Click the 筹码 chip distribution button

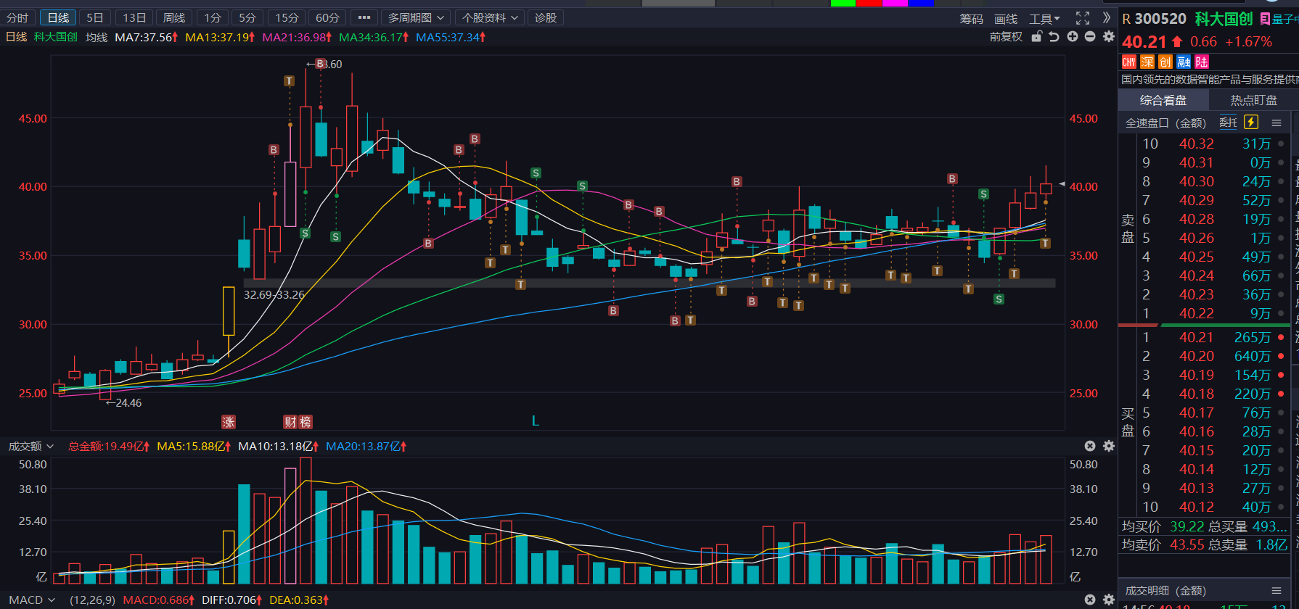click(971, 19)
